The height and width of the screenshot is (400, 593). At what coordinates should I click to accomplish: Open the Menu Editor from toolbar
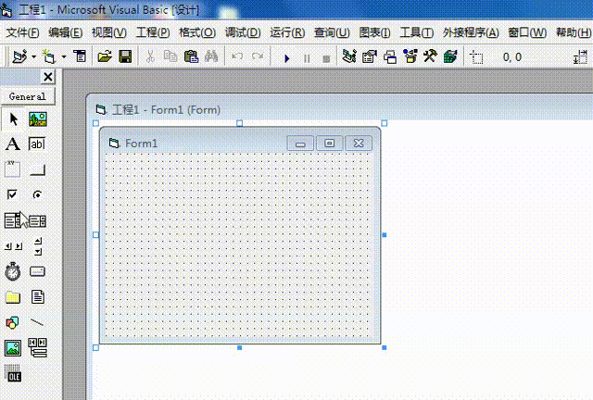[x=80, y=57]
